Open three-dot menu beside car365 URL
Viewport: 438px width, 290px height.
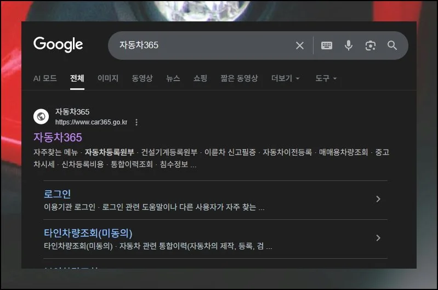pyautogui.click(x=136, y=122)
